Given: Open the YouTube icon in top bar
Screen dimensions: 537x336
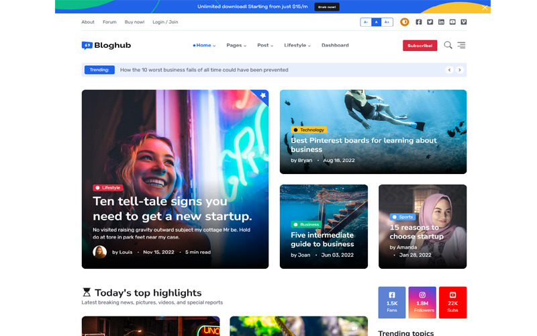Looking at the screenshot, I should click(452, 22).
